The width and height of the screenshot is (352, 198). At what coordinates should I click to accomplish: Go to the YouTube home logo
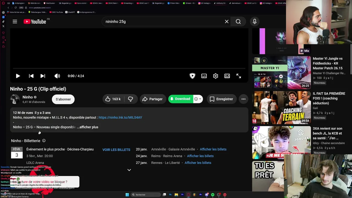click(x=35, y=21)
